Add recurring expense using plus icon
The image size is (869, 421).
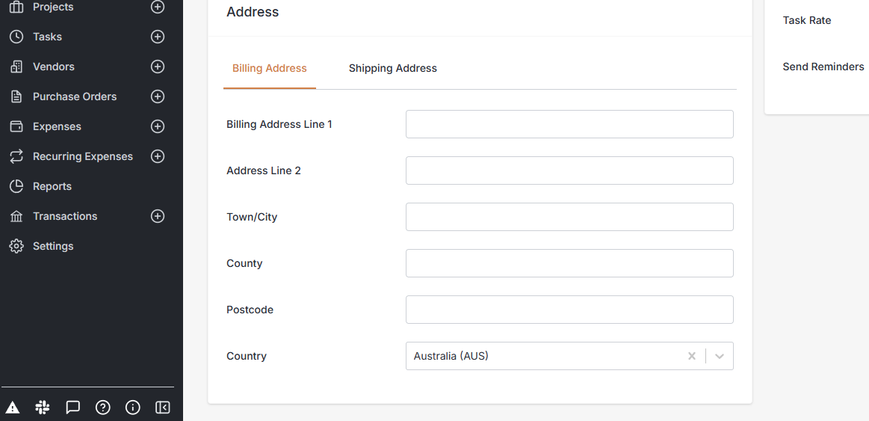point(158,156)
